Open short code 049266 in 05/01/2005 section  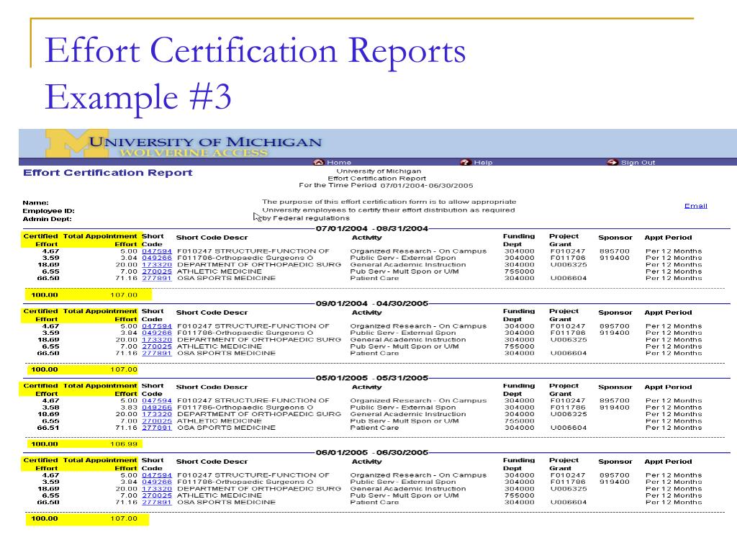[x=157, y=408]
